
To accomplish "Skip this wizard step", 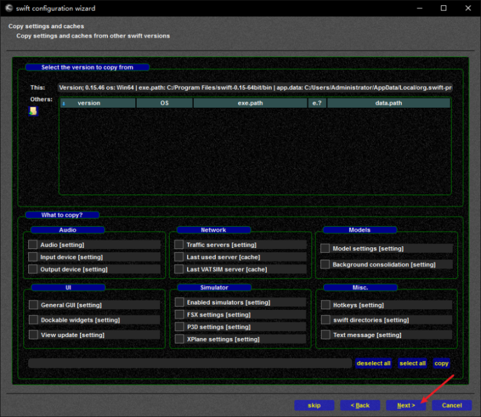I will coord(314,406).
